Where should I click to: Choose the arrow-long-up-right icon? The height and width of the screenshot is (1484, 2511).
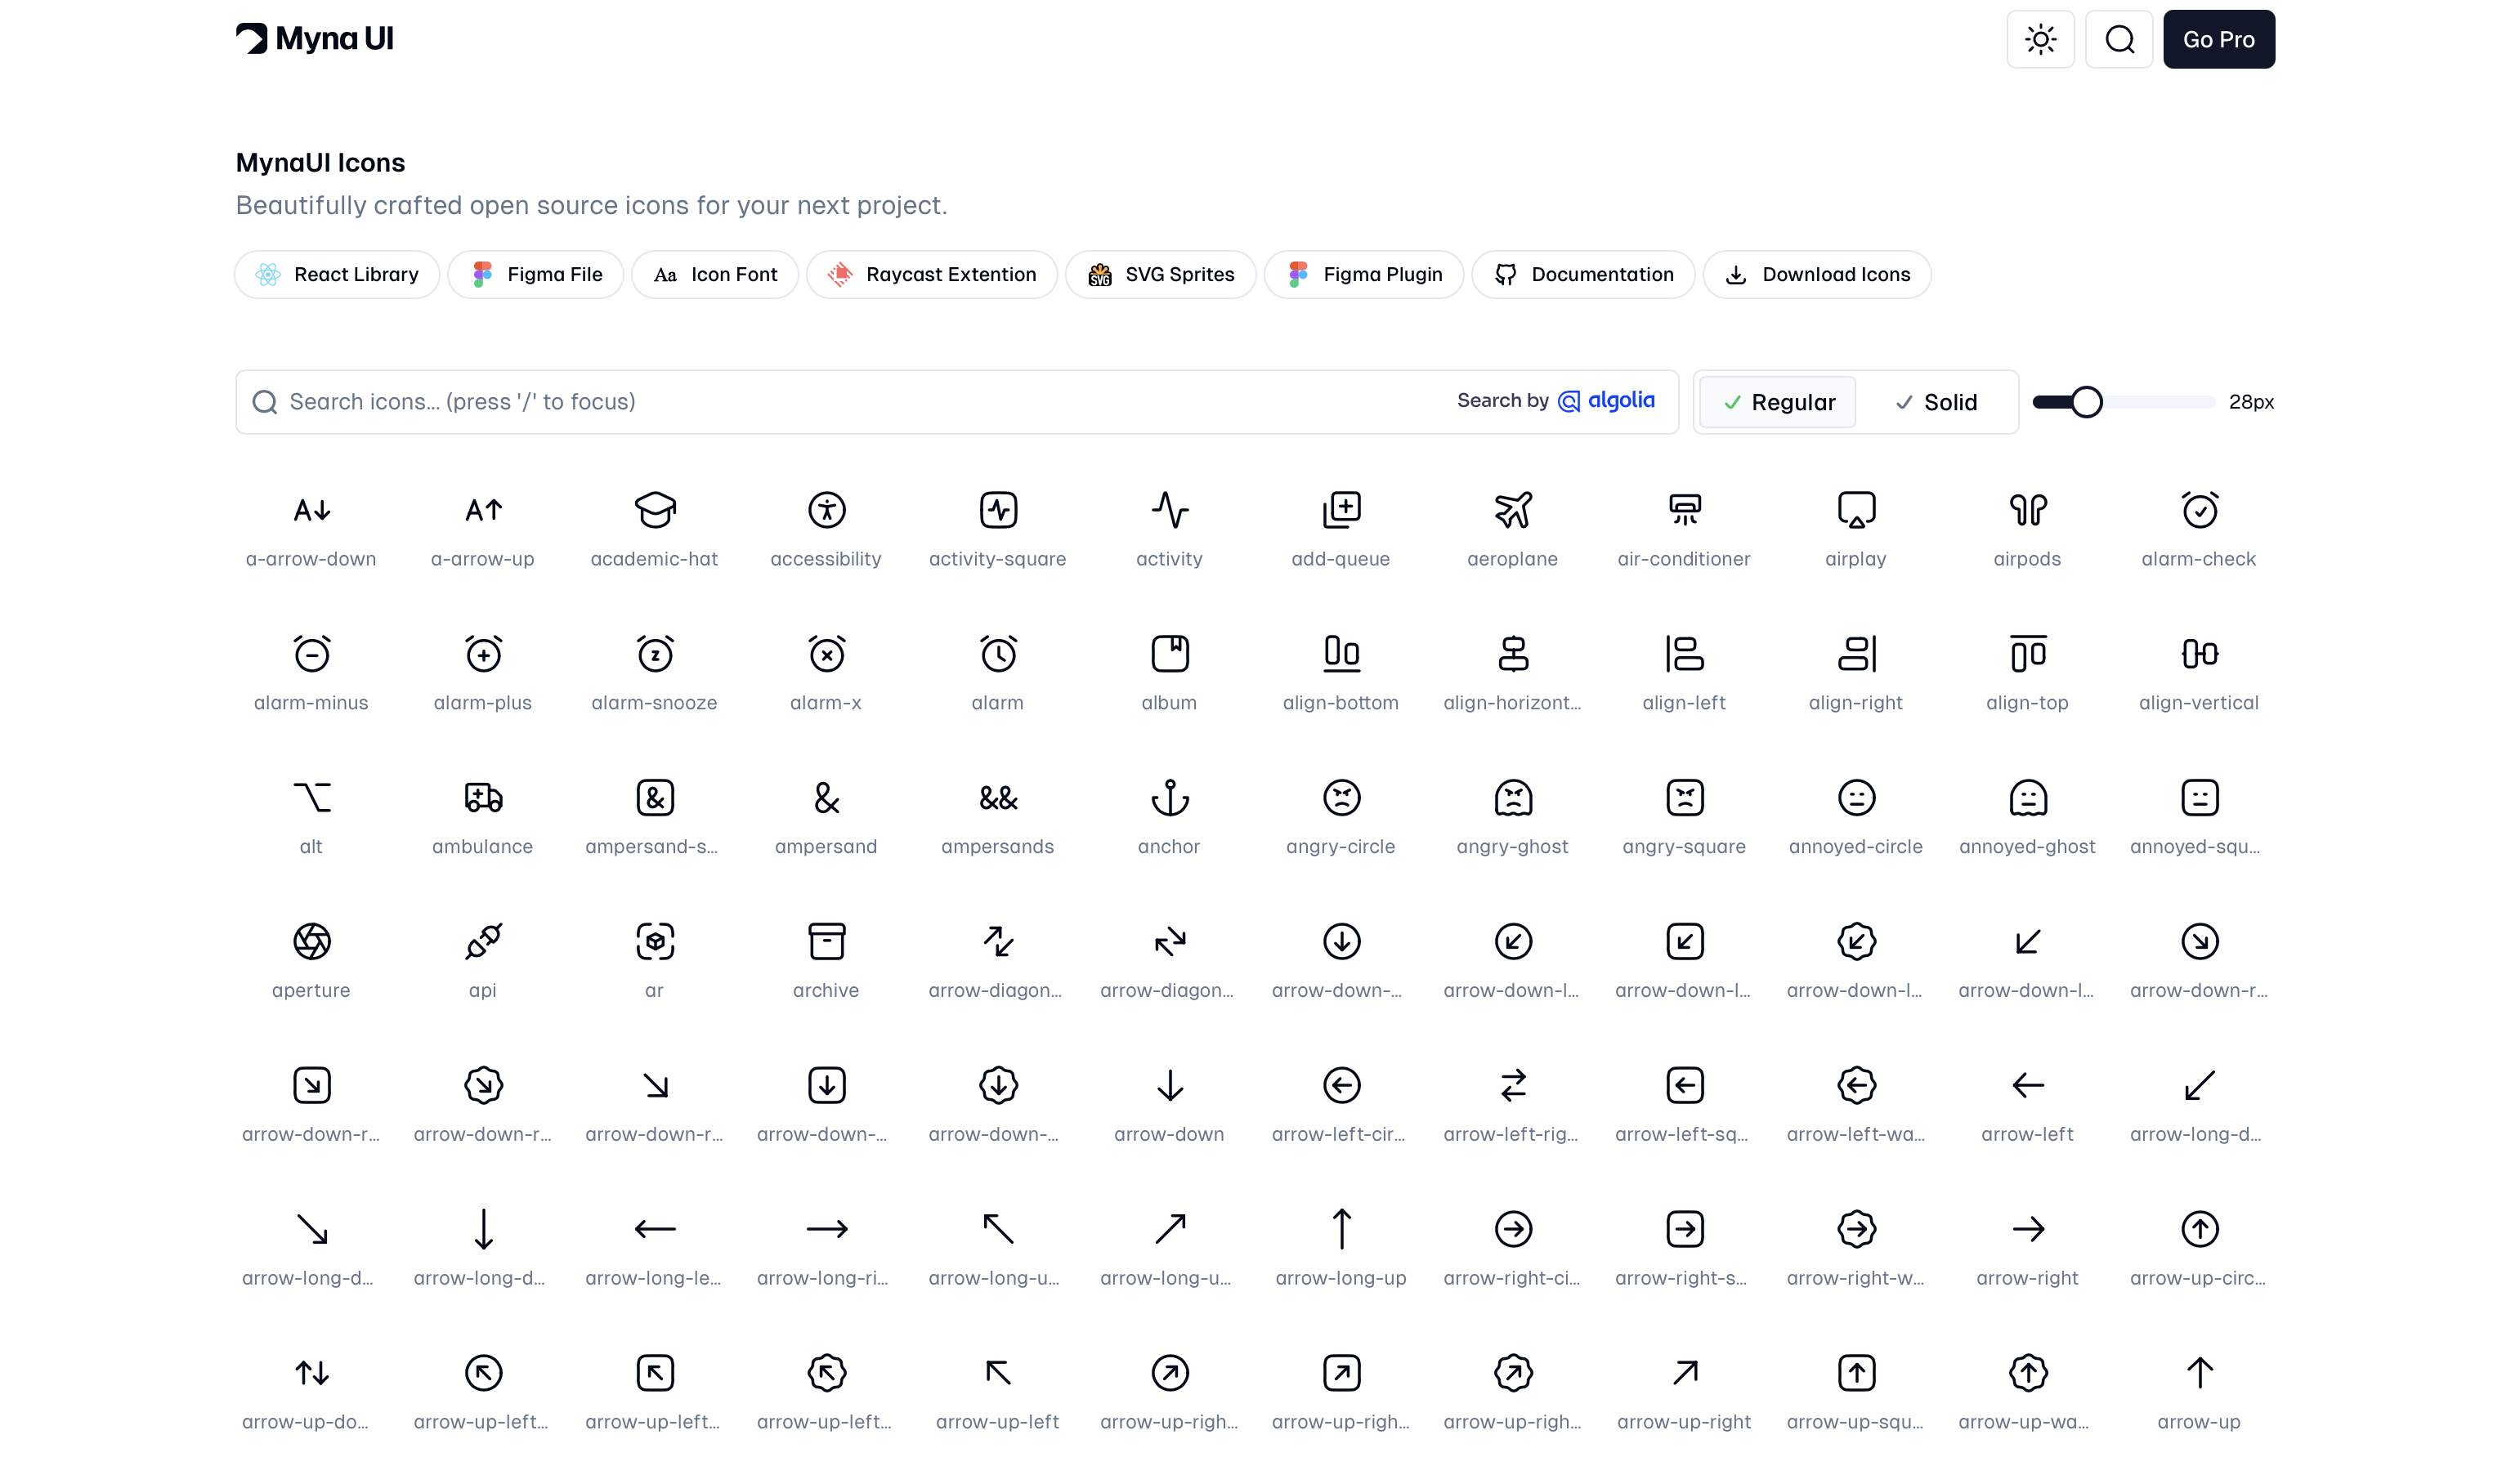(x=1169, y=1229)
